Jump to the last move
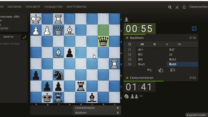The image size is (208, 117). click(x=179, y=44)
